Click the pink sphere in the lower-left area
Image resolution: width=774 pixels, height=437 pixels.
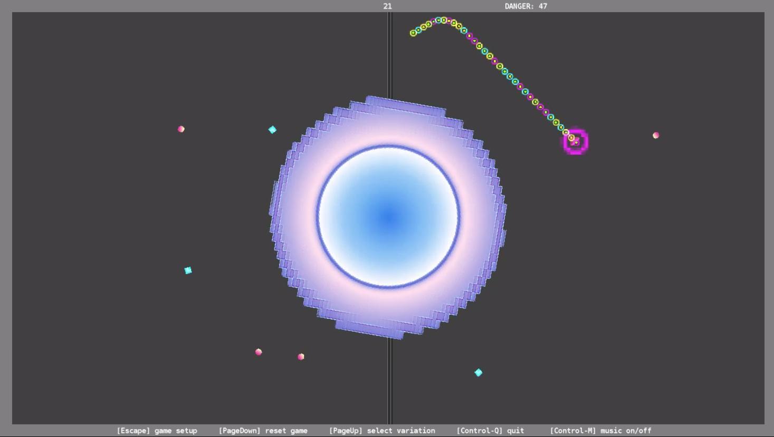[259, 352]
